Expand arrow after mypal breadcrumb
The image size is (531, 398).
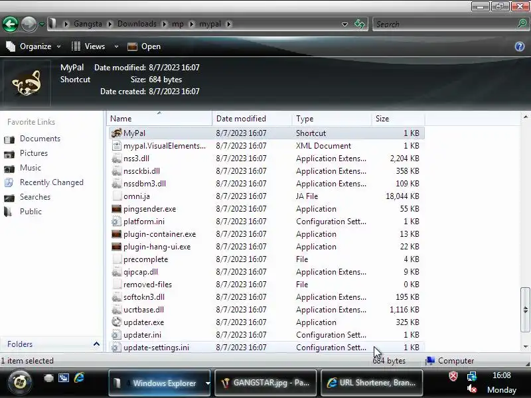click(228, 24)
